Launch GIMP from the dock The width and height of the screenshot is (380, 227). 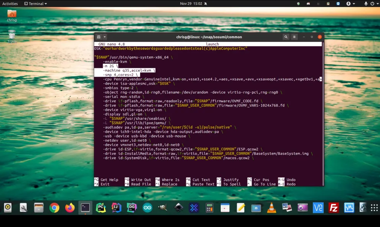tap(163, 207)
